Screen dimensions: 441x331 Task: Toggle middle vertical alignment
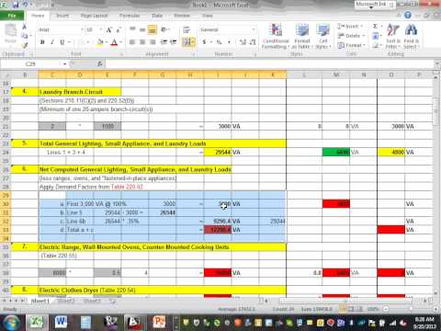tap(142, 29)
